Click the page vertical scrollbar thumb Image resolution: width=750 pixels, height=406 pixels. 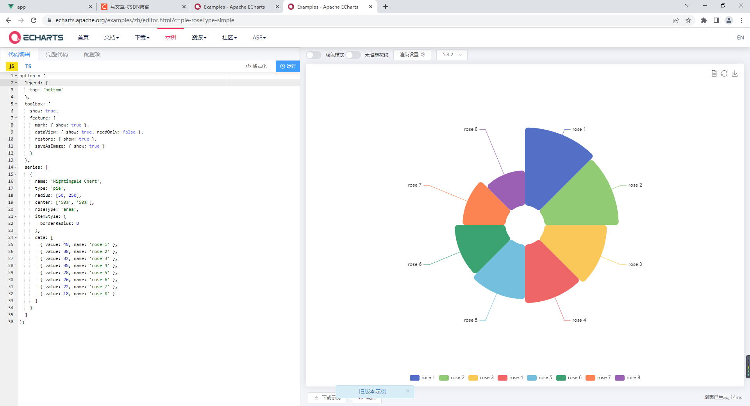coord(748,367)
